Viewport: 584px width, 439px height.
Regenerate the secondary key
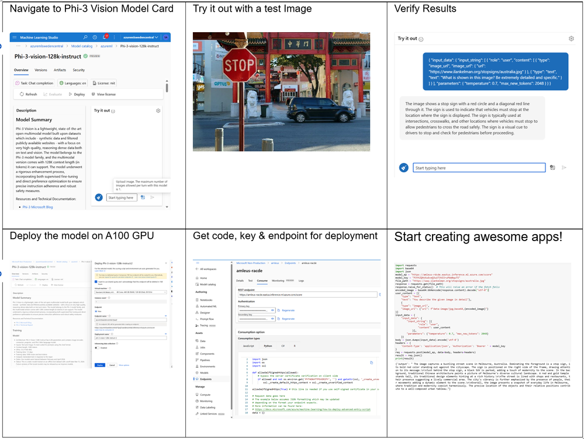[288, 319]
